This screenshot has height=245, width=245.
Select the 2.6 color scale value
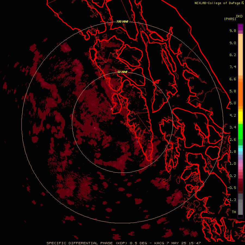click(x=233, y=140)
